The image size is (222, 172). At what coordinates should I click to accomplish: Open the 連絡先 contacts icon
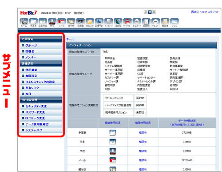(x=118, y=23)
